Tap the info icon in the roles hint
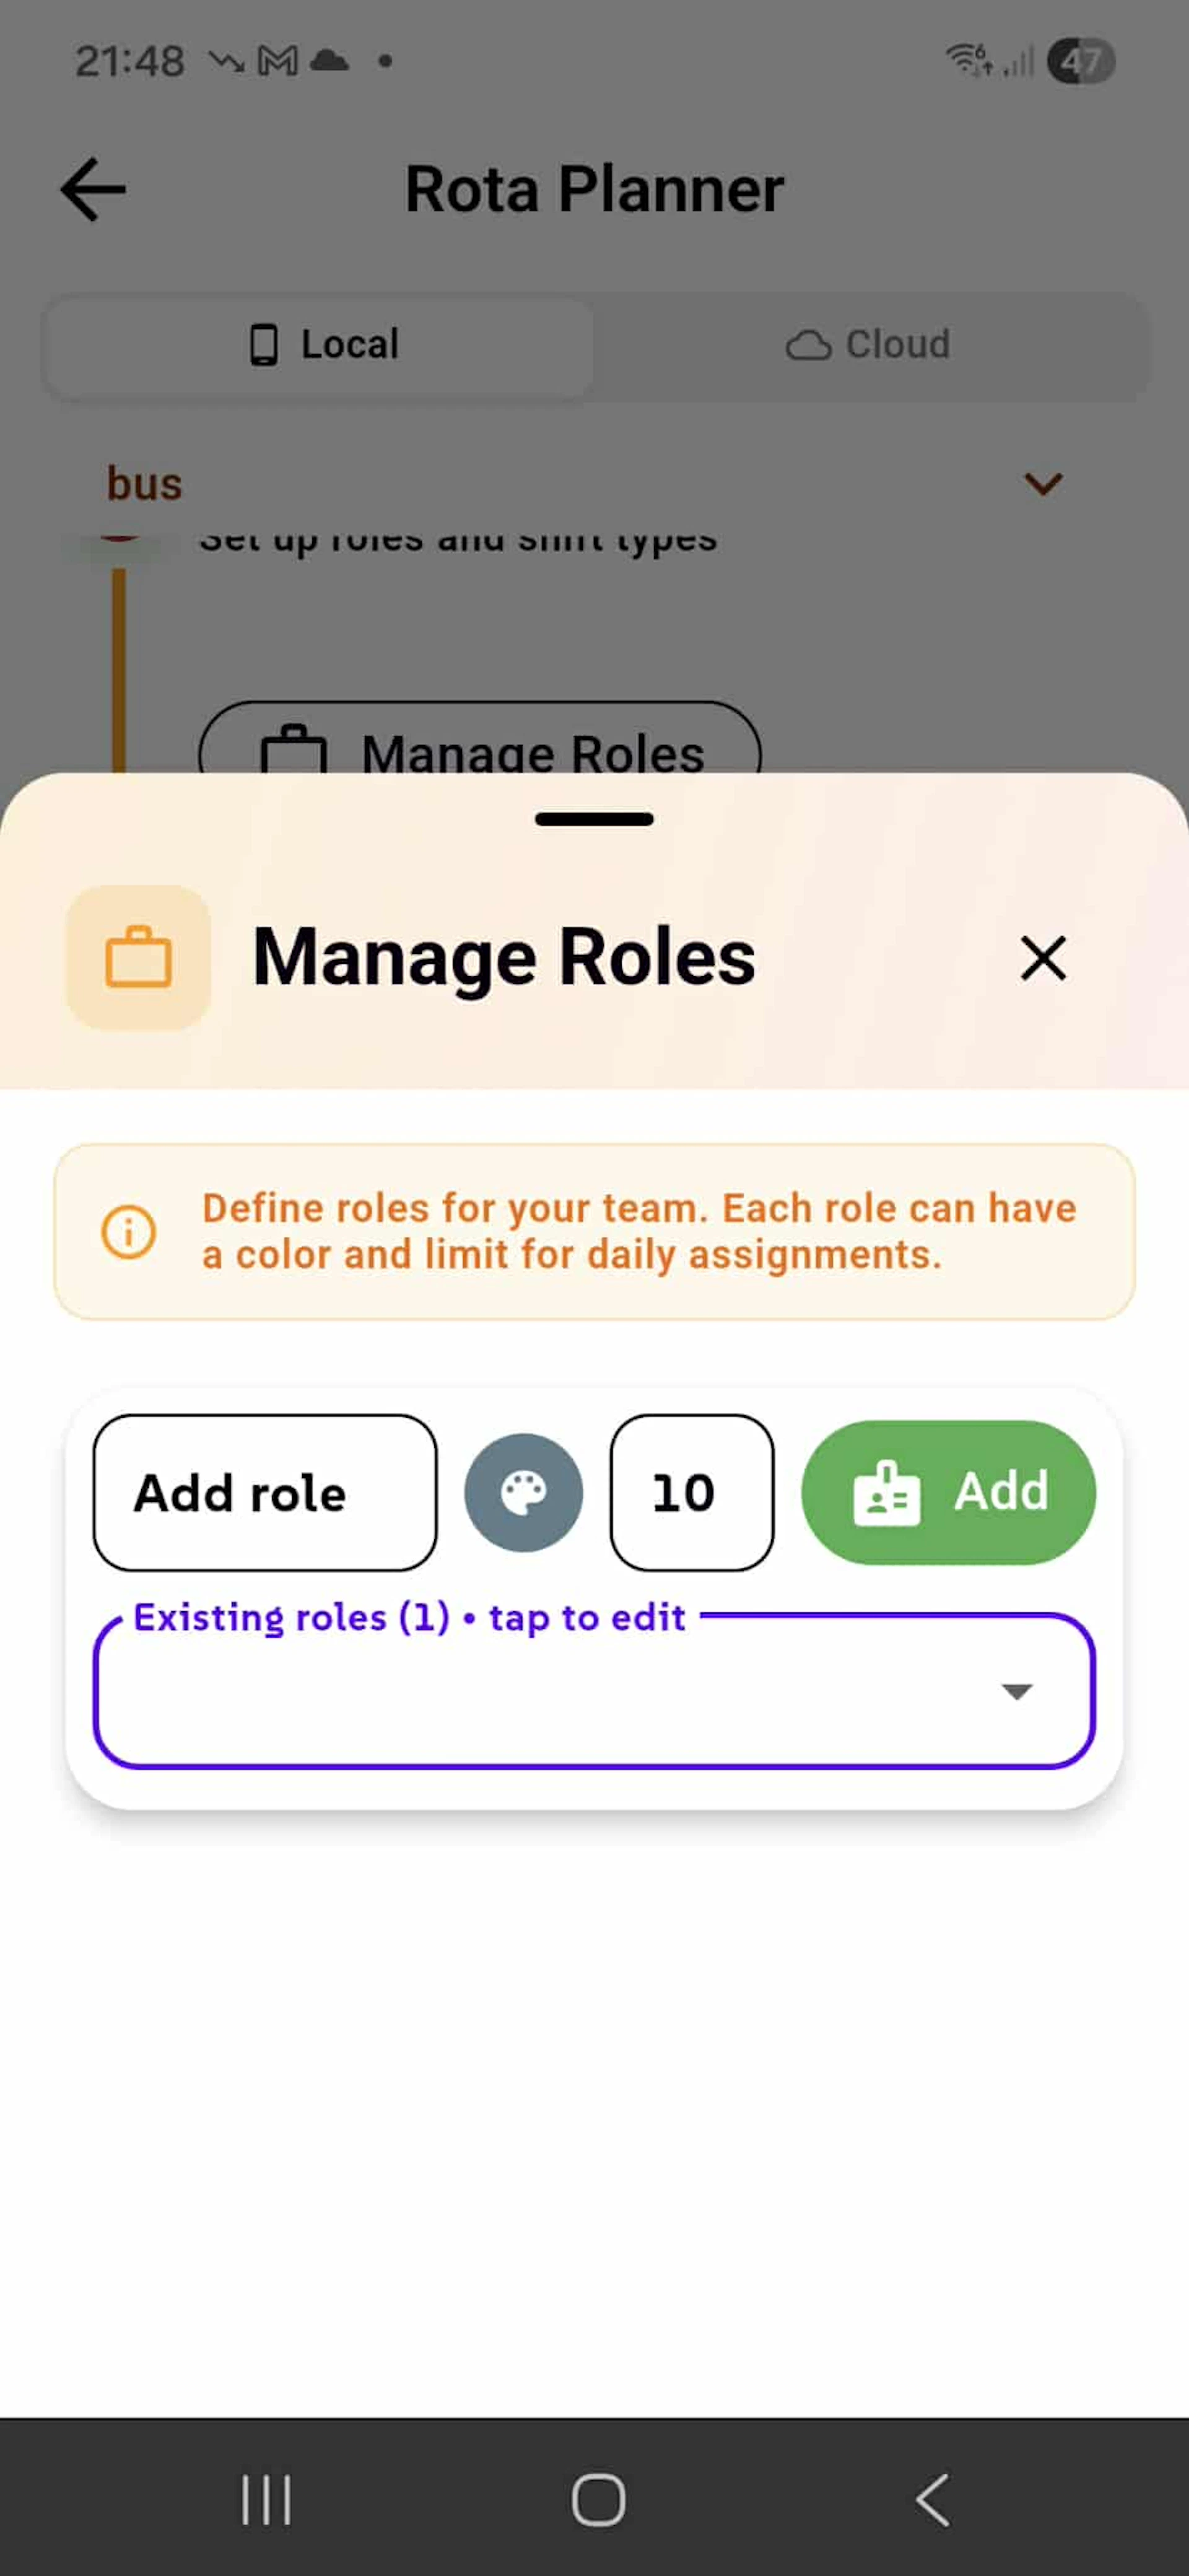 pyautogui.click(x=129, y=1231)
